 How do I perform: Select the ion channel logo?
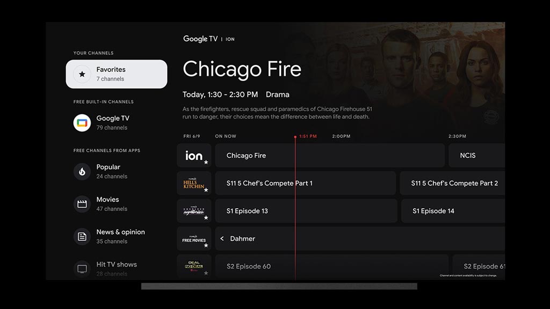[x=193, y=156]
